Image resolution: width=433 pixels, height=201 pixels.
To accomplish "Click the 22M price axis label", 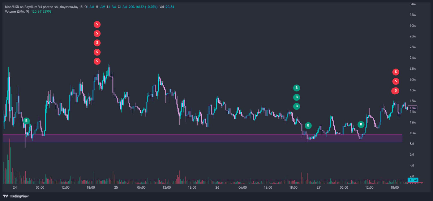I will pos(412,68).
